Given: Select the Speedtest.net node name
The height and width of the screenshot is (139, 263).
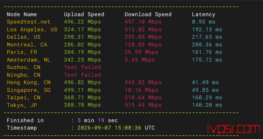Looking at the screenshot, I should tap(29, 22).
